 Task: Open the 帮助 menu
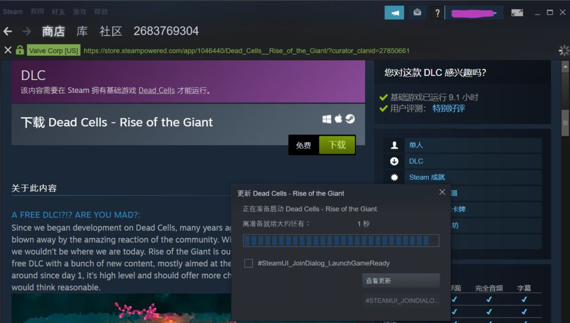tap(101, 12)
